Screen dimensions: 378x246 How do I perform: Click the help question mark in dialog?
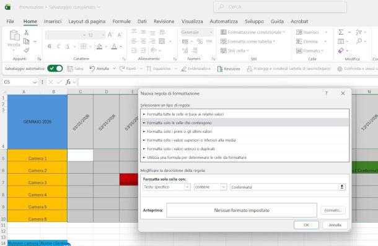326,93
